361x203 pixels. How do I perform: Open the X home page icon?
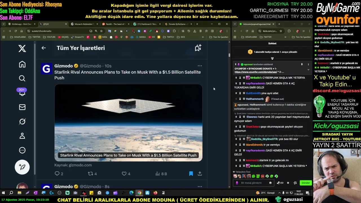(x=22, y=64)
